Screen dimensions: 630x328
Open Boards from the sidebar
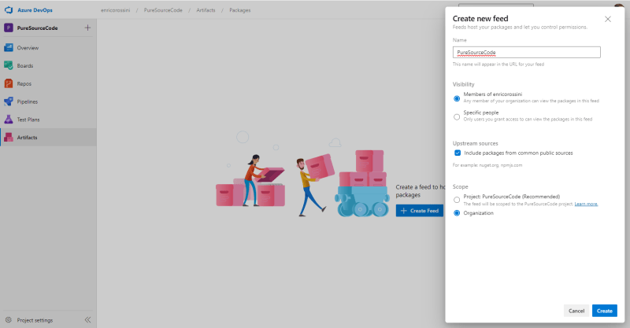(x=48, y=65)
